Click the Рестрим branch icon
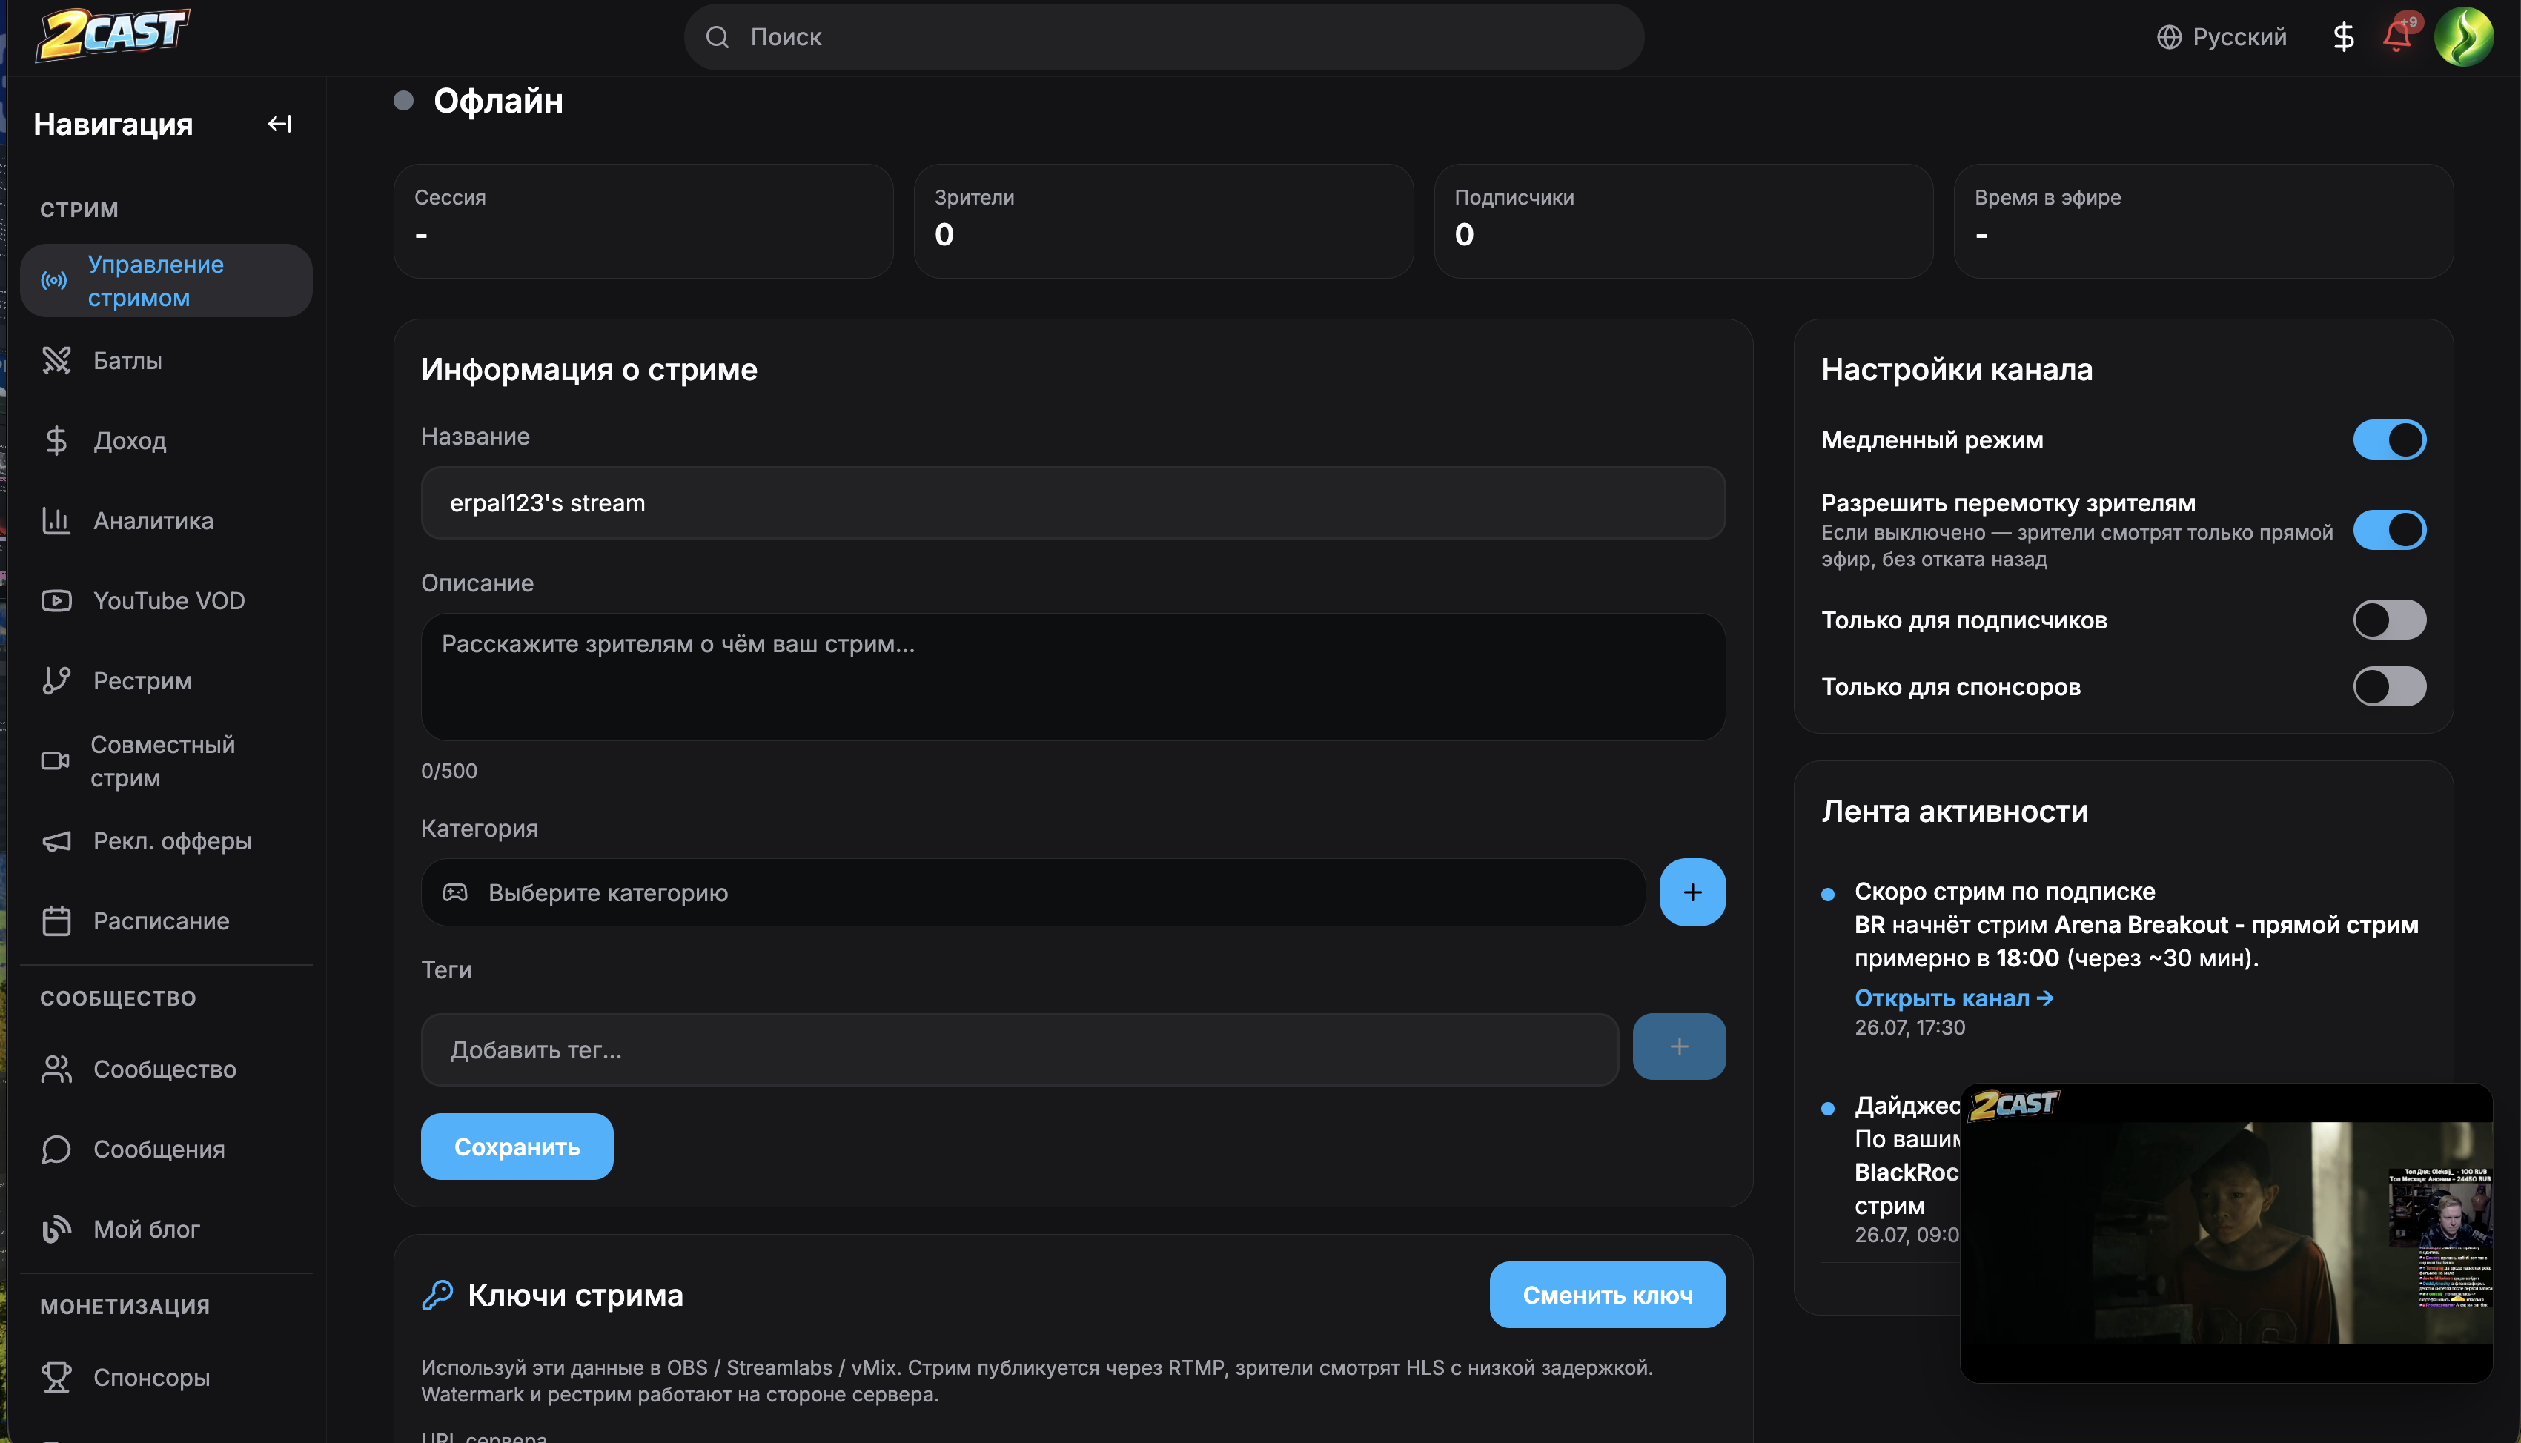 [x=56, y=681]
